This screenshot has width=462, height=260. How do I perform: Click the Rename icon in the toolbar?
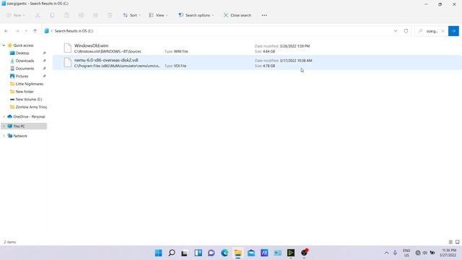pos(81,15)
